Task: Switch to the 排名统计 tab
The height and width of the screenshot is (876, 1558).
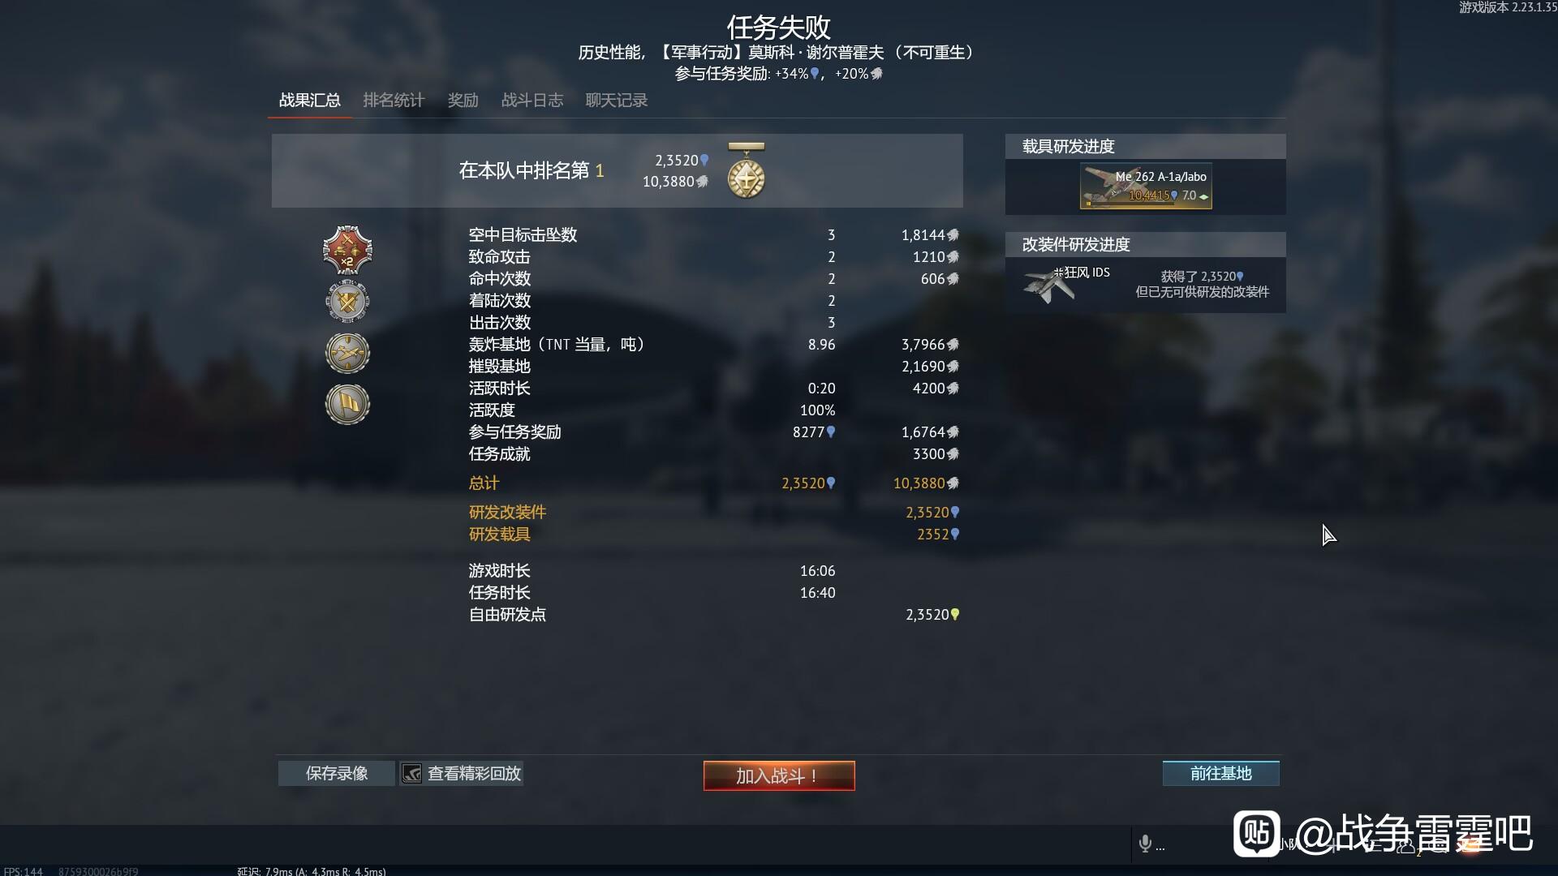Action: click(394, 101)
